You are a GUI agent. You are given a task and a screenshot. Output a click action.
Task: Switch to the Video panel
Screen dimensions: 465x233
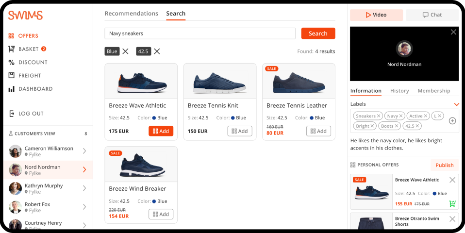tap(376, 15)
